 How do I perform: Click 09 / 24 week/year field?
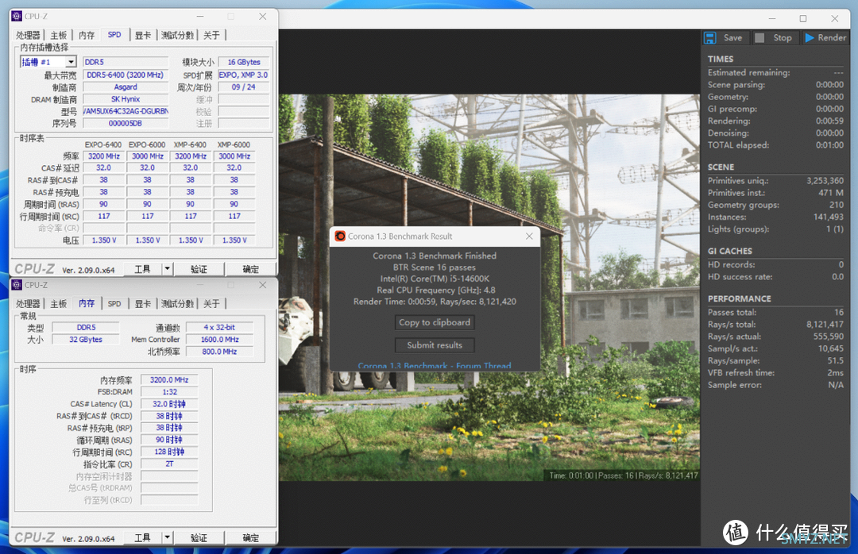click(244, 87)
